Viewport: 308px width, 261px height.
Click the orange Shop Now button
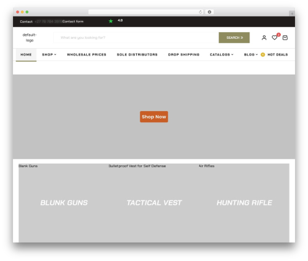pos(154,117)
